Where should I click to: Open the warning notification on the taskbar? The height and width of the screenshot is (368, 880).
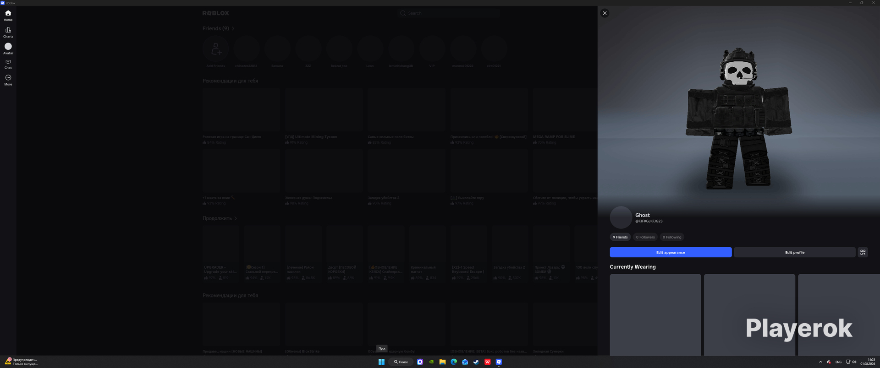coord(21,362)
